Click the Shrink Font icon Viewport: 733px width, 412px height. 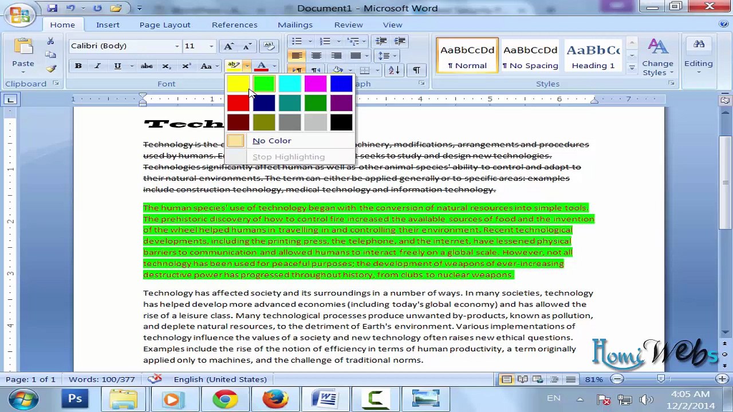[247, 46]
